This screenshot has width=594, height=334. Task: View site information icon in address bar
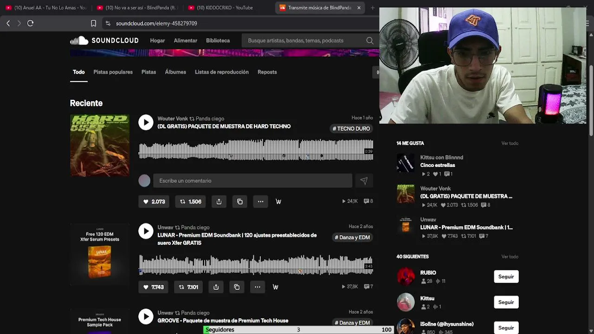click(108, 23)
